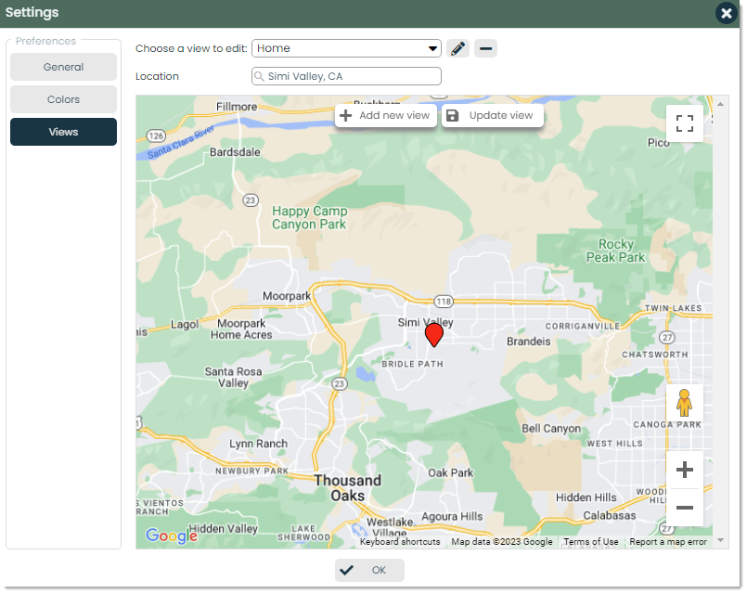Click the pencil edit view icon

click(x=457, y=48)
